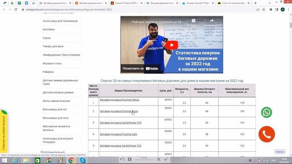Open the tab search dropdown arrow
Screen dimensions: 292x164
click(x=270, y=3)
